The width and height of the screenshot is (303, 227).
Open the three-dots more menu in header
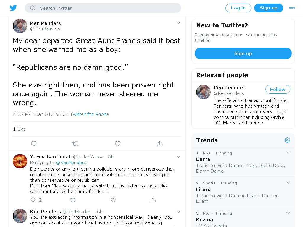click(x=292, y=8)
